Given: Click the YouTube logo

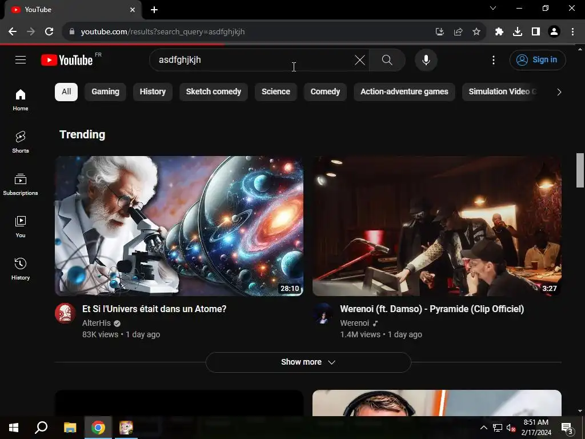Looking at the screenshot, I should click(x=67, y=59).
